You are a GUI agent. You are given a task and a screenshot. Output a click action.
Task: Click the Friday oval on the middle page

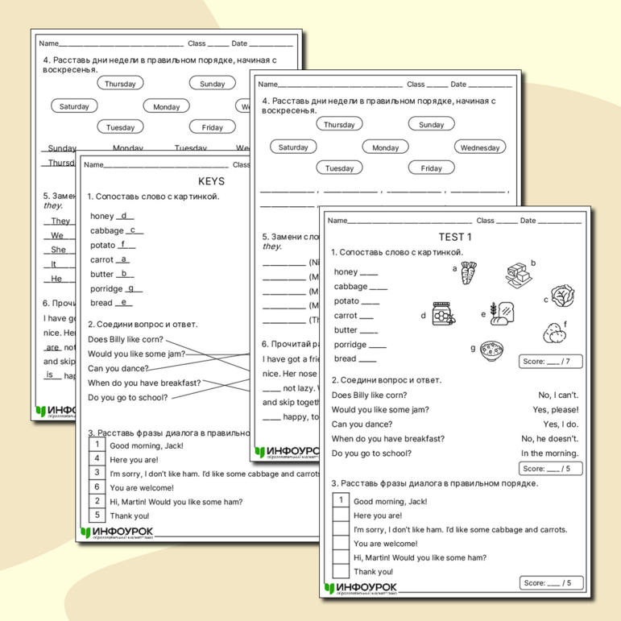(x=431, y=168)
